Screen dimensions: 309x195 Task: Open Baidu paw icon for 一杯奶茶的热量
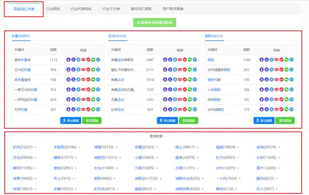coord(69,99)
